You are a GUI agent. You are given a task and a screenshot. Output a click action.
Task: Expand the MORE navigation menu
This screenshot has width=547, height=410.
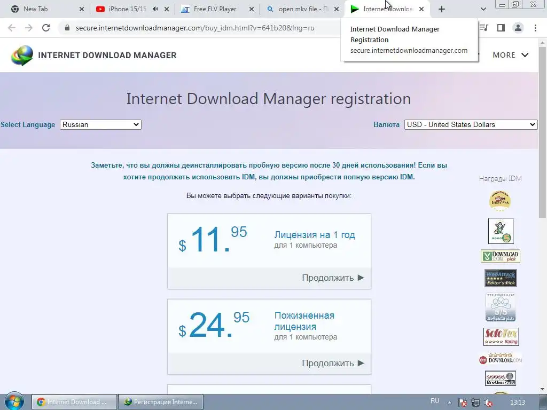pos(510,55)
